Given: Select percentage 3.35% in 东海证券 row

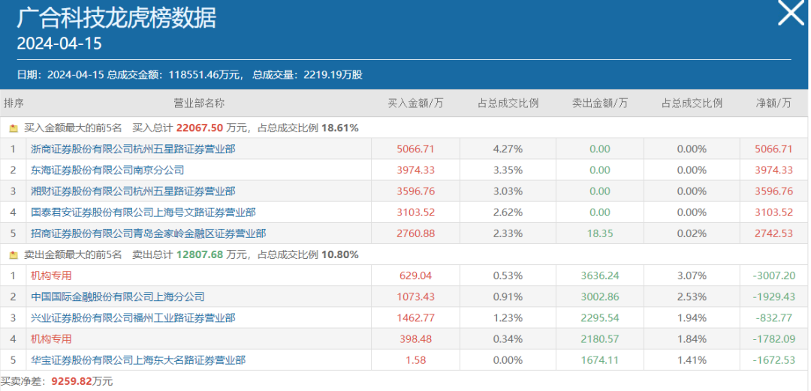Looking at the screenshot, I should [508, 170].
